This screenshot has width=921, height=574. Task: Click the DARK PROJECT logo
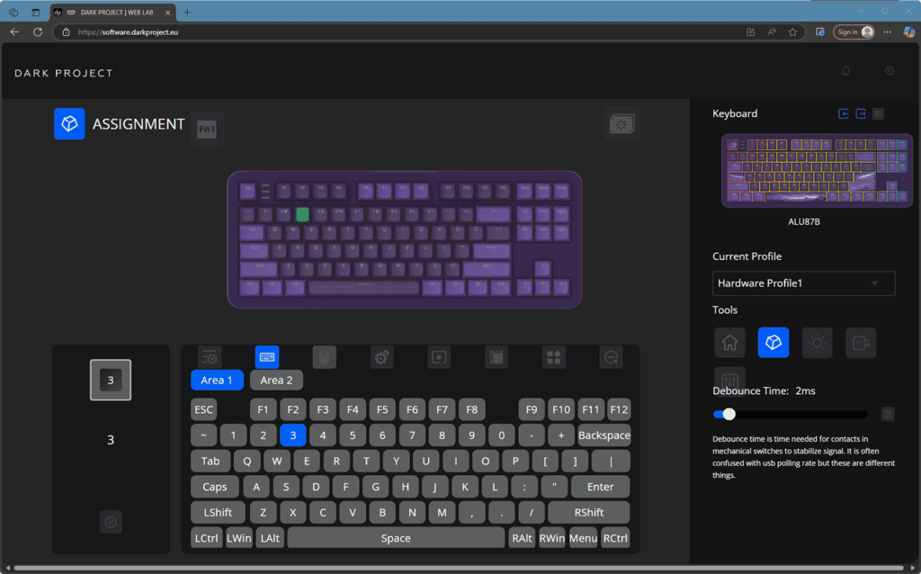64,73
